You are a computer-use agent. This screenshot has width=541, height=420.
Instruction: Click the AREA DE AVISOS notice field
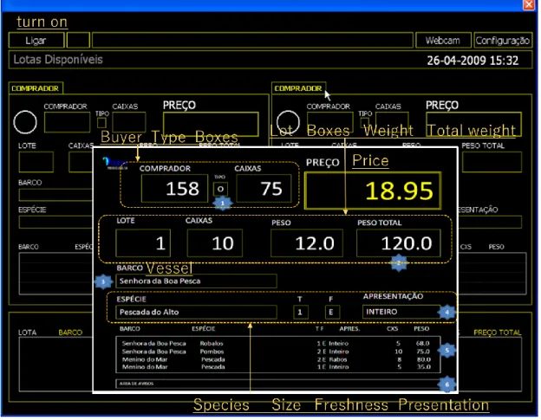[x=279, y=385]
